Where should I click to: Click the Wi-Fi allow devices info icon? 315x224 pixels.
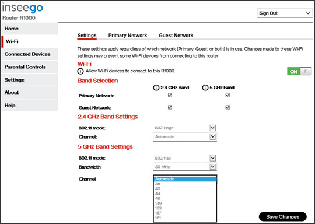tap(80, 71)
